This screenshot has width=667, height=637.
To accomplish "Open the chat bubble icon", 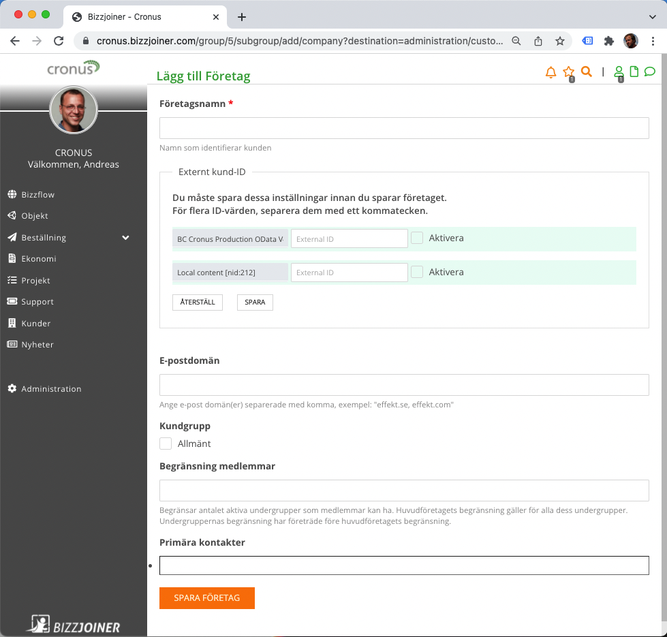I will [650, 72].
